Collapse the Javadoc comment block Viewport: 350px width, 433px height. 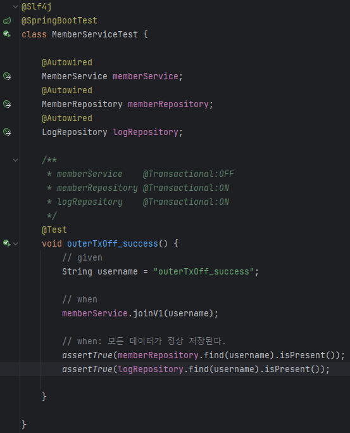tap(16, 160)
